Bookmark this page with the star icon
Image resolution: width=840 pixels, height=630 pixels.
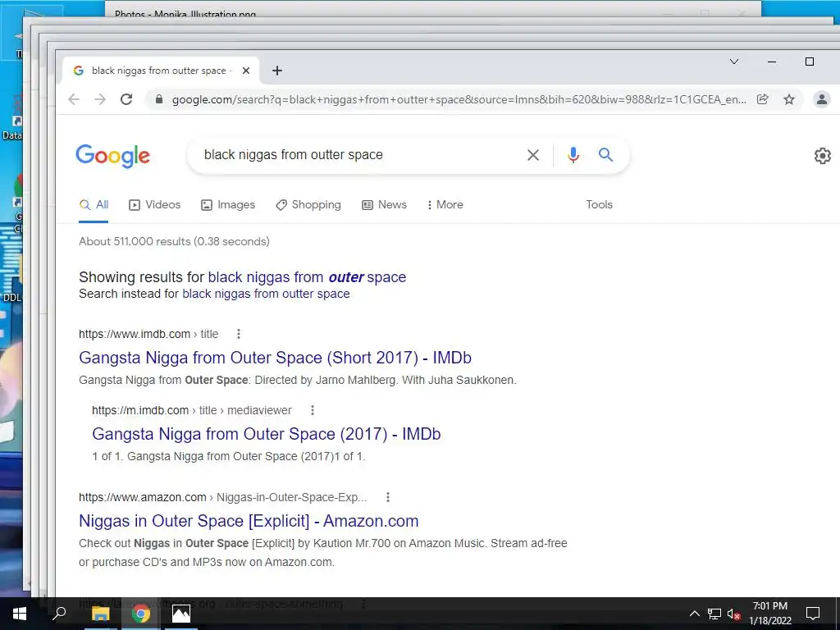click(x=789, y=99)
